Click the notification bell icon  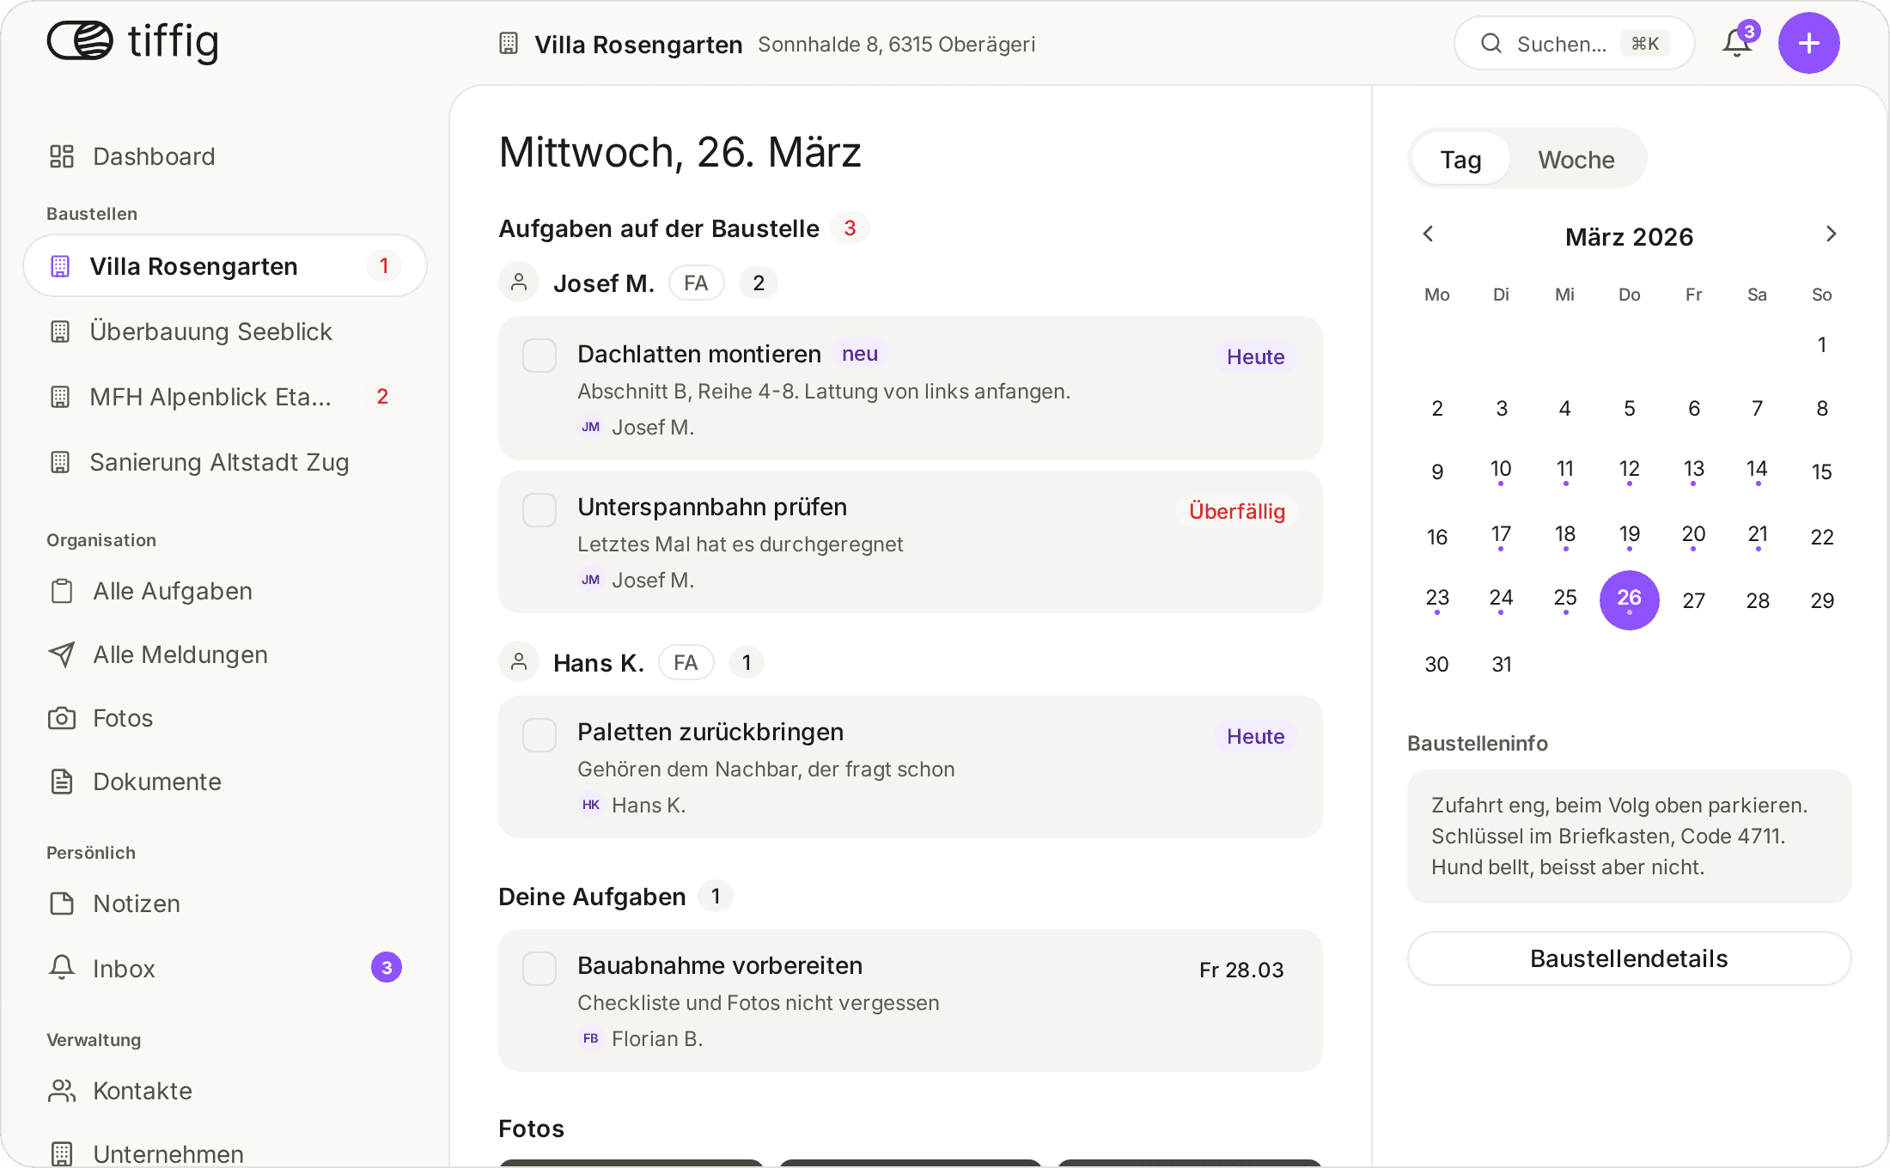(x=1736, y=43)
